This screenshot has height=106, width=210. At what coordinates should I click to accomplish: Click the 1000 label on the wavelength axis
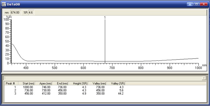(x=198, y=68)
